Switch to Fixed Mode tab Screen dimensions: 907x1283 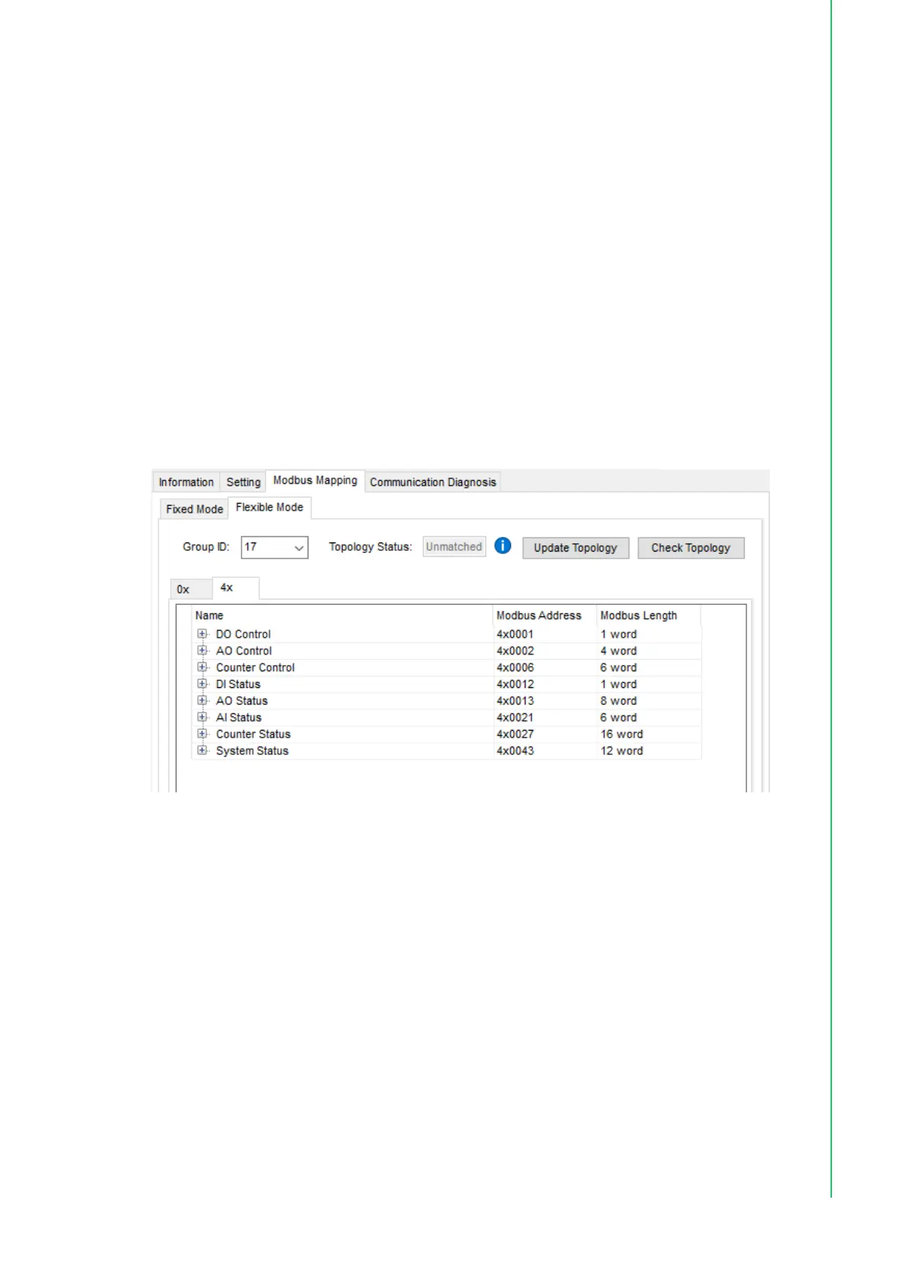pos(194,509)
